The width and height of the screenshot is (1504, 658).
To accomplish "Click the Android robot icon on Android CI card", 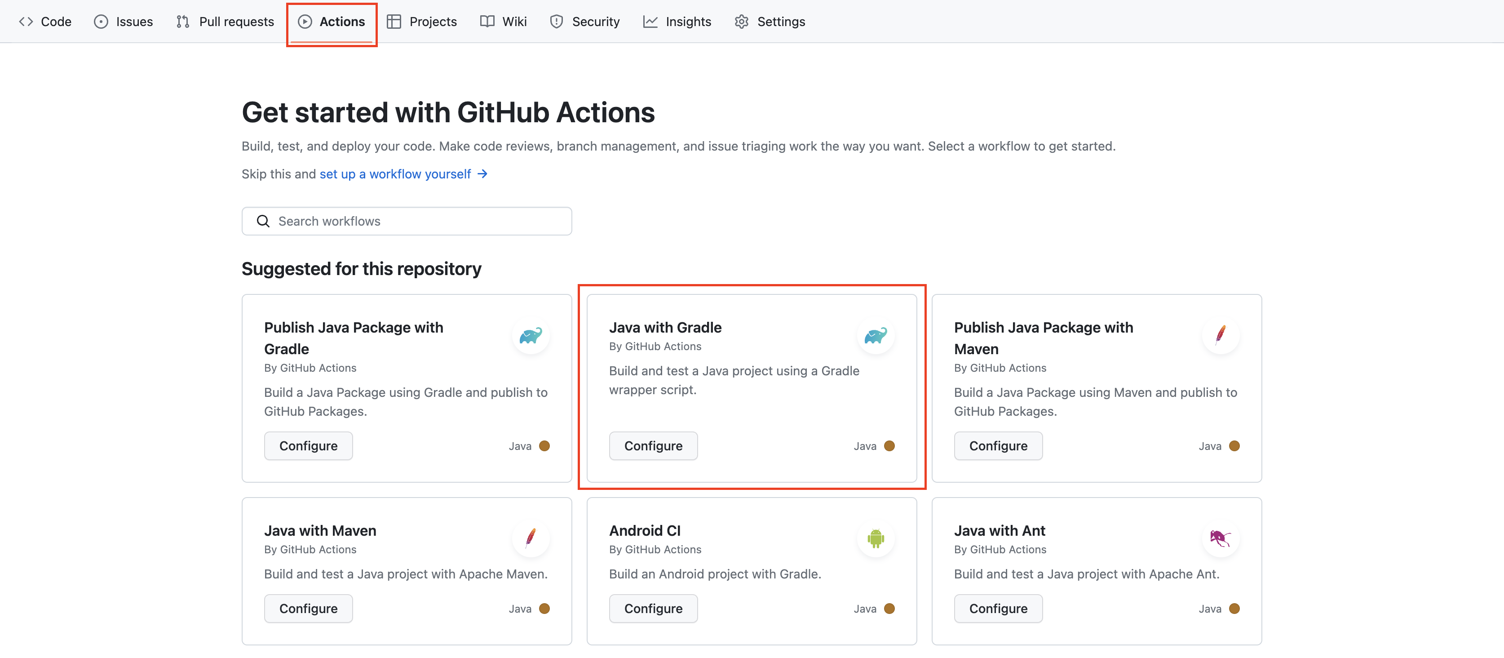I will pos(876,538).
